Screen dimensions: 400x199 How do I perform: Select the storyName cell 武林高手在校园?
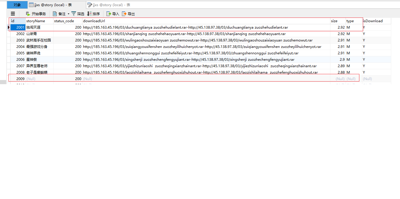(39, 40)
